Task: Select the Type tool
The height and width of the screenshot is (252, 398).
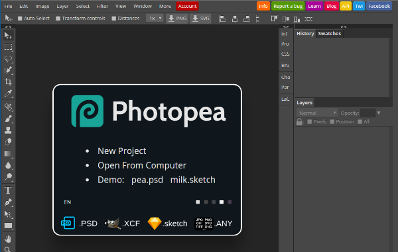Action: point(8,190)
